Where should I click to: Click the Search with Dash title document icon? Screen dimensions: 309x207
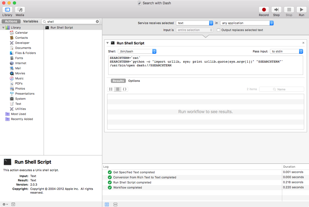(x=139, y=3)
